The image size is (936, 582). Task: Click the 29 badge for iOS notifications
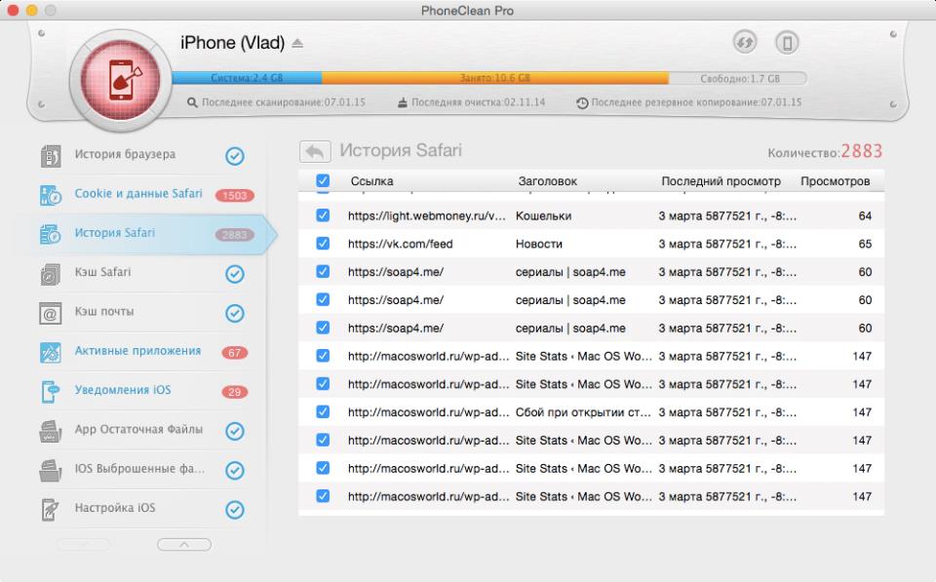tap(235, 392)
